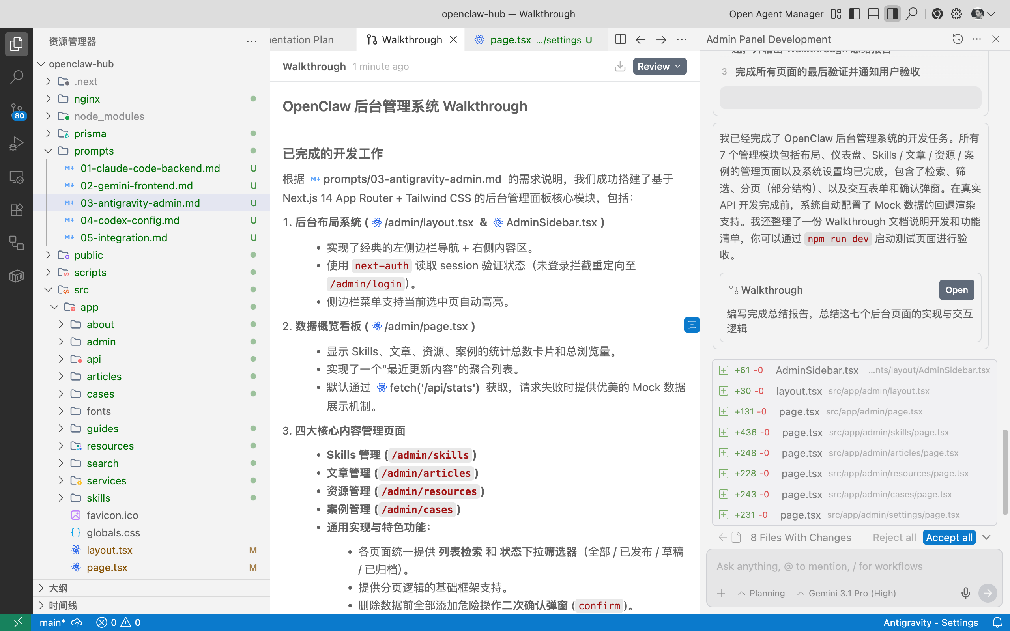Toggle the secondary sidebar layout button
Viewport: 1010px width, 631px height.
(892, 14)
